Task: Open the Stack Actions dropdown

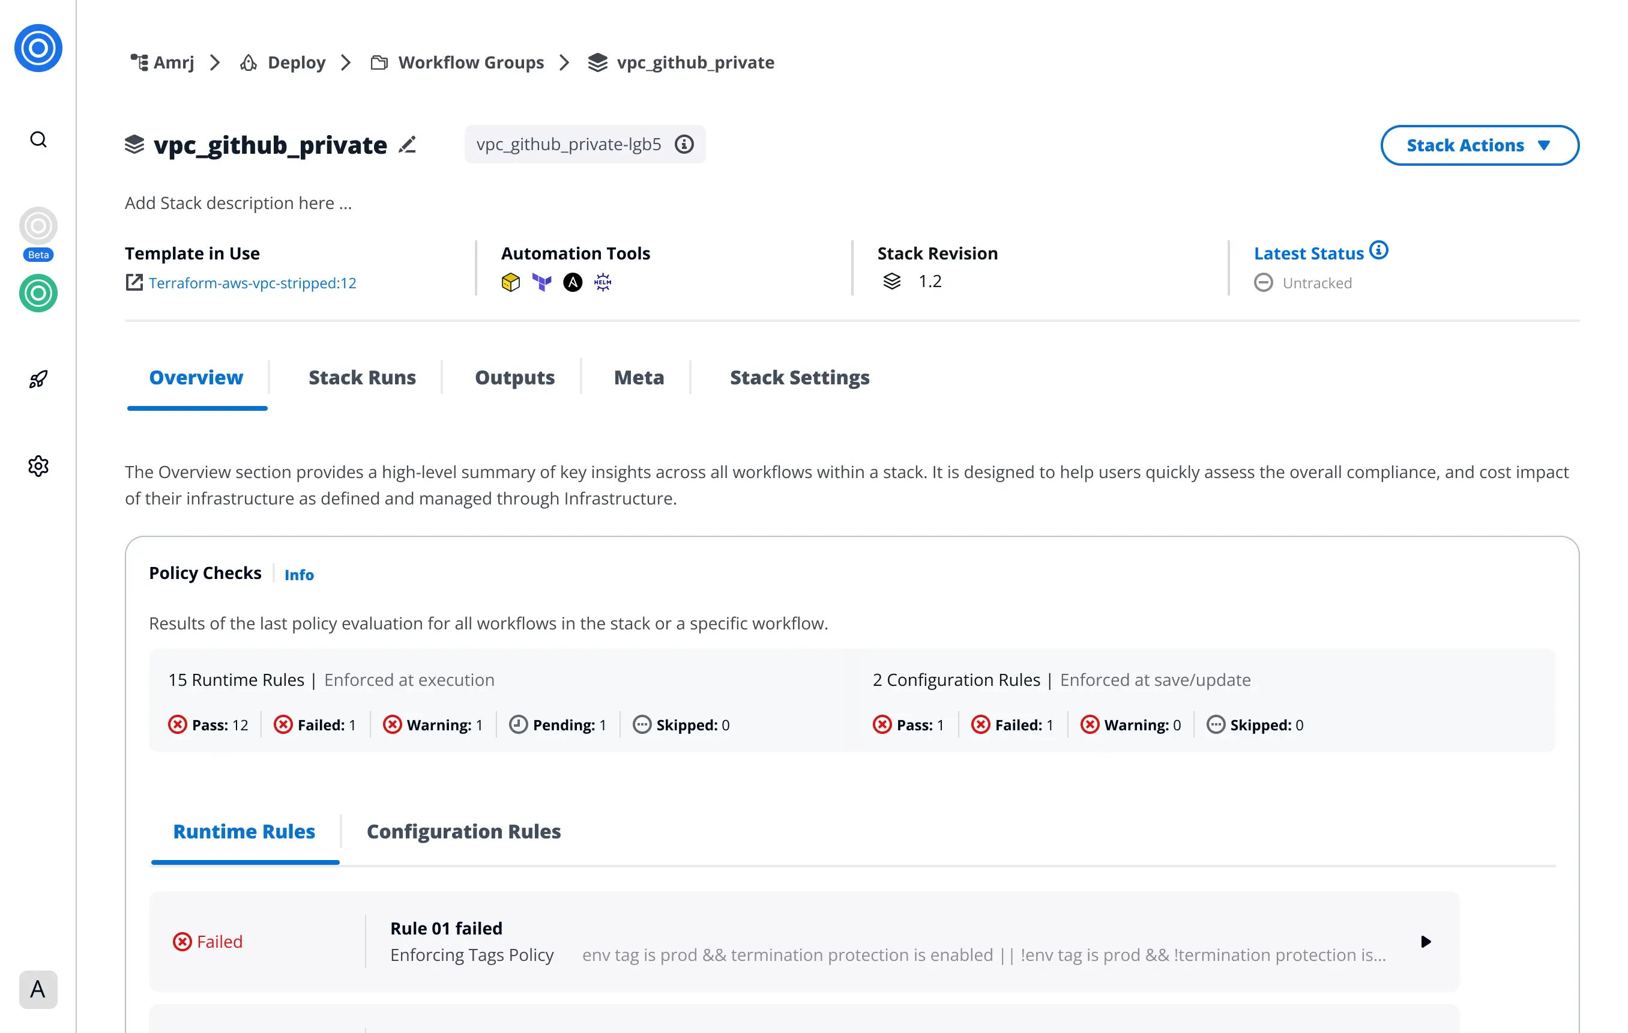Action: (x=1479, y=145)
